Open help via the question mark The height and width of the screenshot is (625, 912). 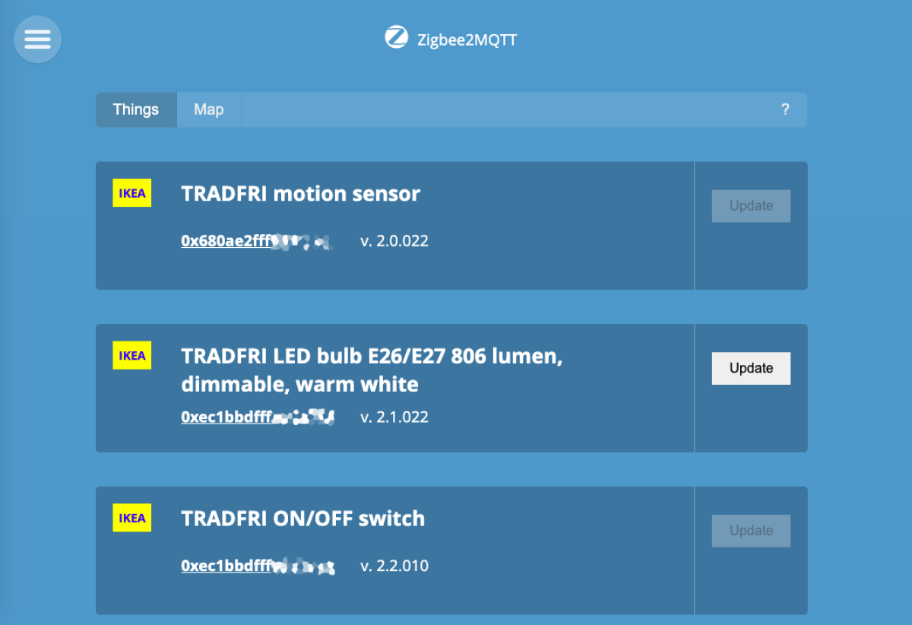pos(785,109)
